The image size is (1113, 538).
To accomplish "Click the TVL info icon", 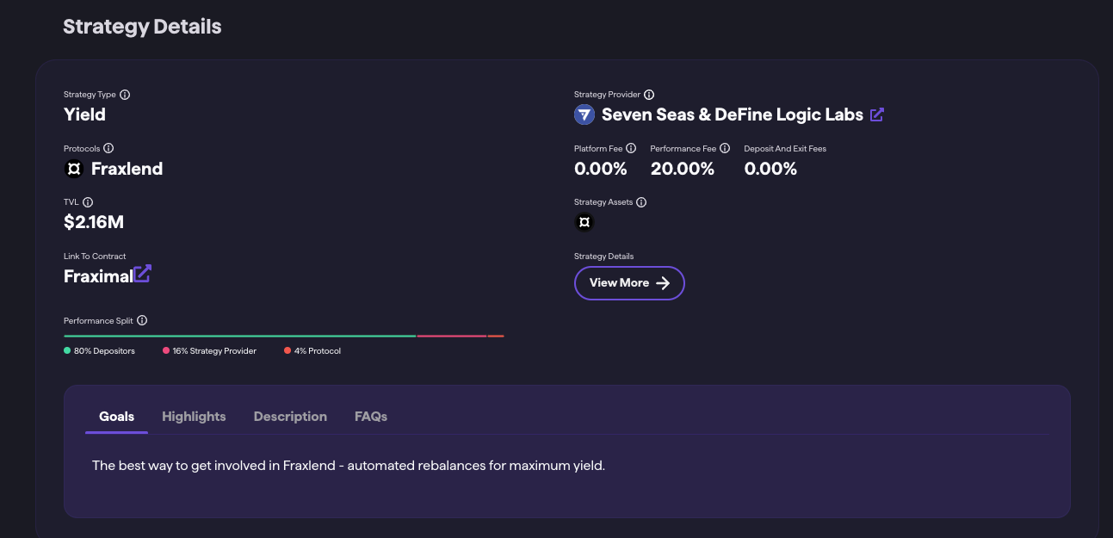I will pyautogui.click(x=88, y=202).
